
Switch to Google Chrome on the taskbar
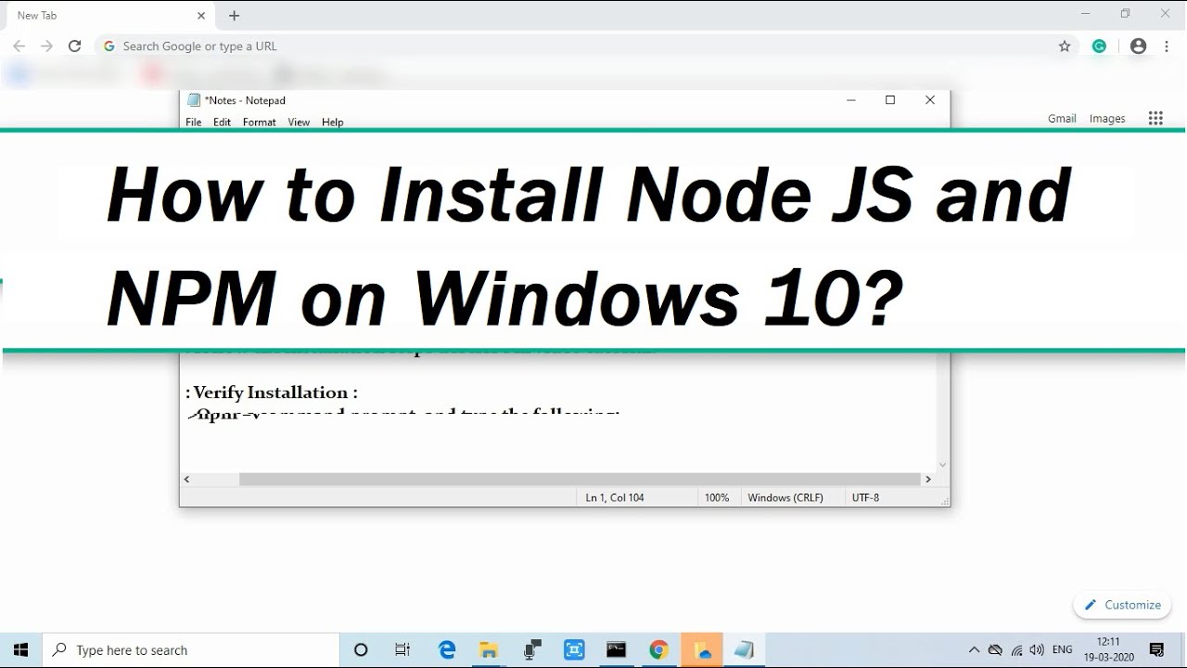tap(659, 650)
